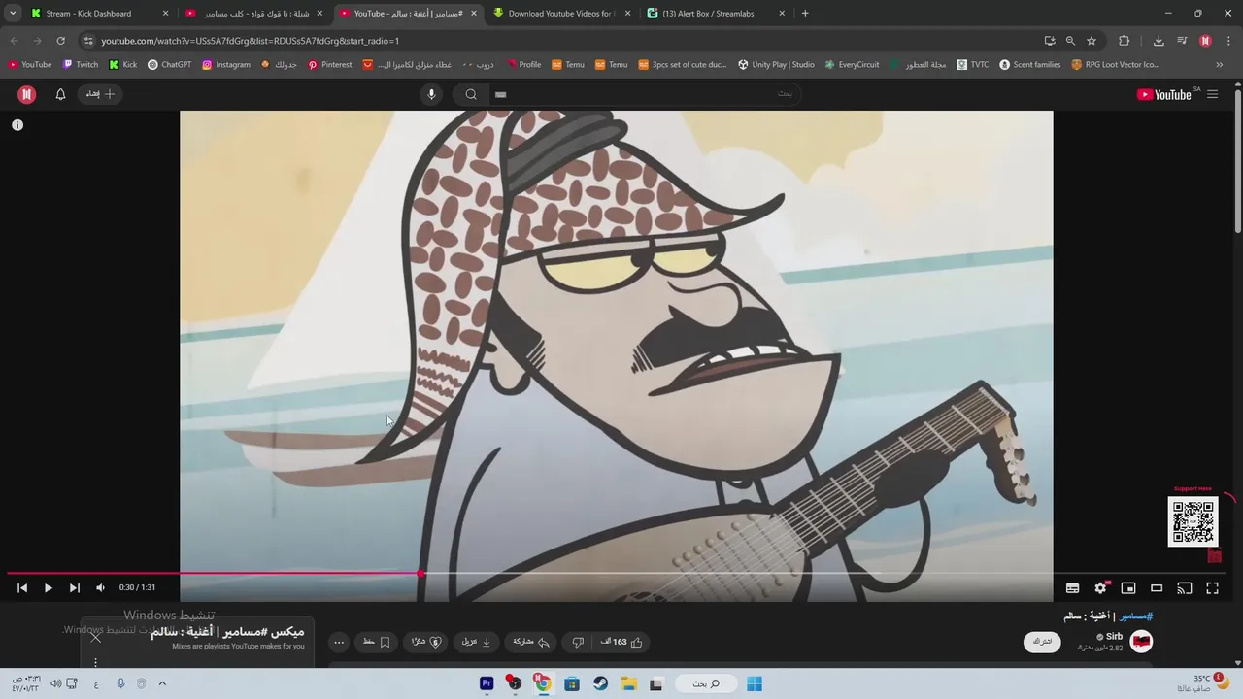Screen dimensions: 1243x699
Task: Toggle theater mode view
Action: coord(1157,587)
